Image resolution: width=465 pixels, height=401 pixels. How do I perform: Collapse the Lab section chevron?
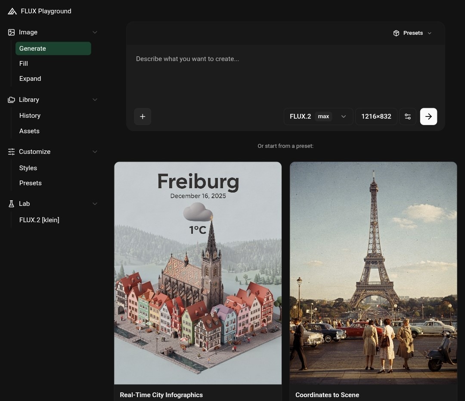95,204
